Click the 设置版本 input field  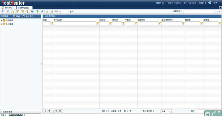pyautogui.click(x=199, y=12)
